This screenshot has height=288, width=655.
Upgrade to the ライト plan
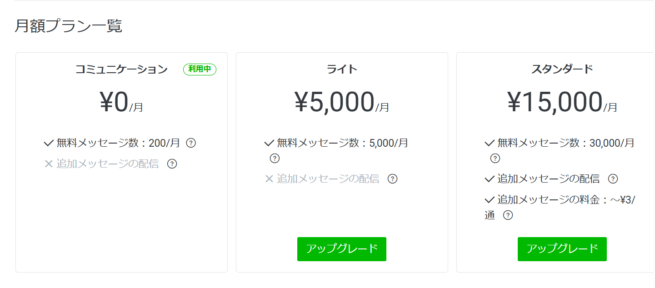341,249
